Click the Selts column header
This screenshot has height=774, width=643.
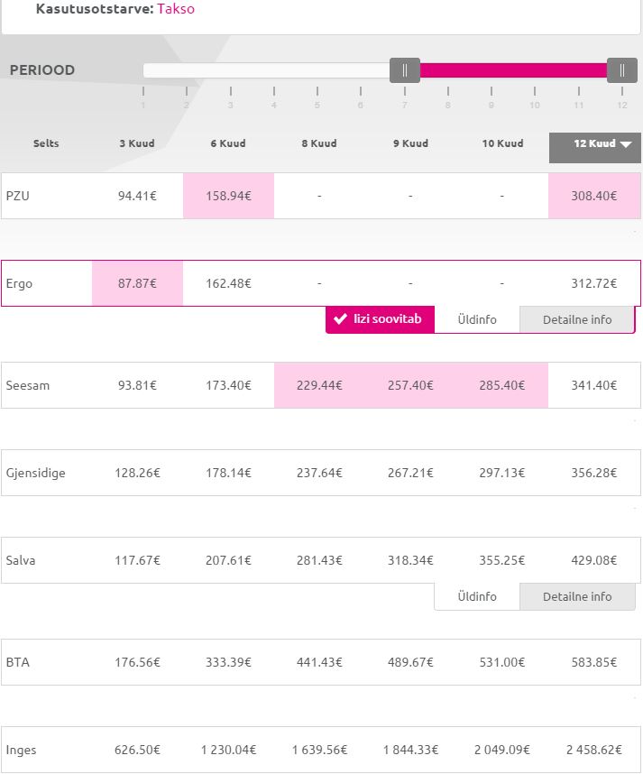pos(46,143)
